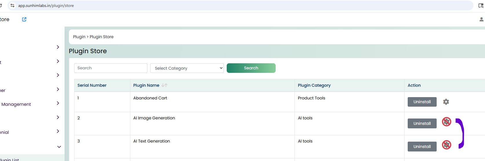This screenshot has height=161, width=485.
Task: Uninstall the Abandoned Cart plugin
Action: point(422,102)
